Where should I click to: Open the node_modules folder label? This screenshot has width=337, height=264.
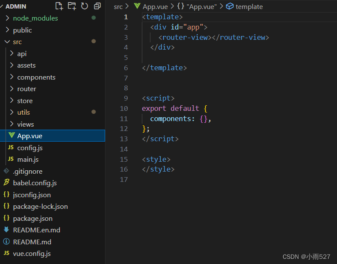click(x=35, y=18)
